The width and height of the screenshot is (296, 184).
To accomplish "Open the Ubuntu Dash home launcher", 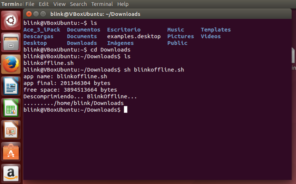I will point(11,20).
